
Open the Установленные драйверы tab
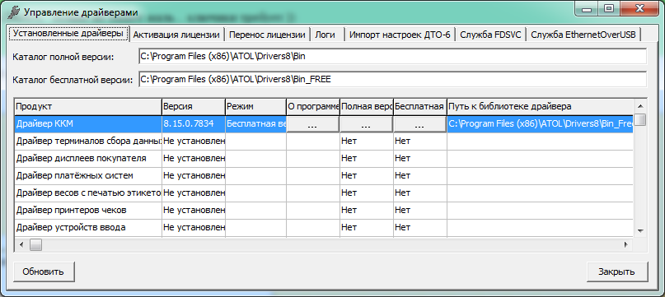[x=68, y=34]
